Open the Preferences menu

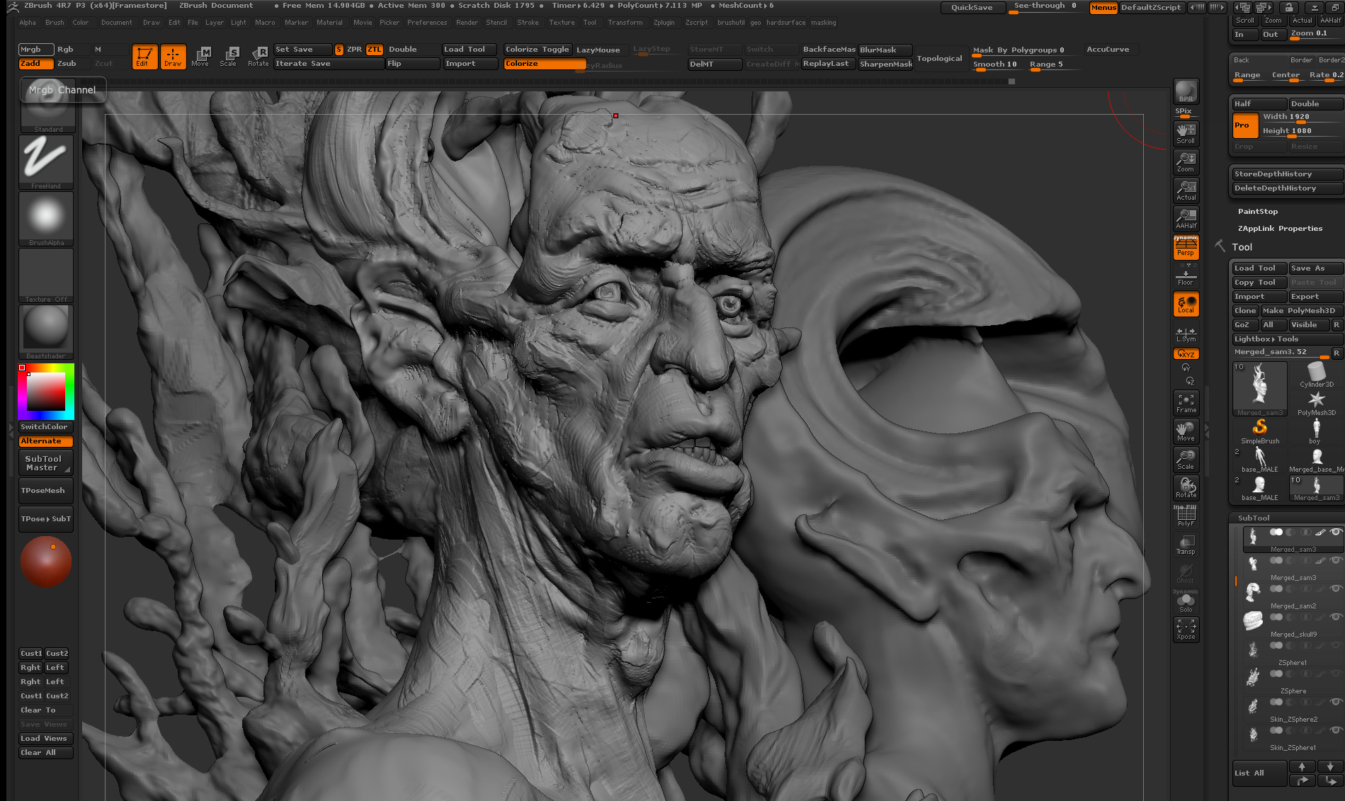pyautogui.click(x=427, y=23)
